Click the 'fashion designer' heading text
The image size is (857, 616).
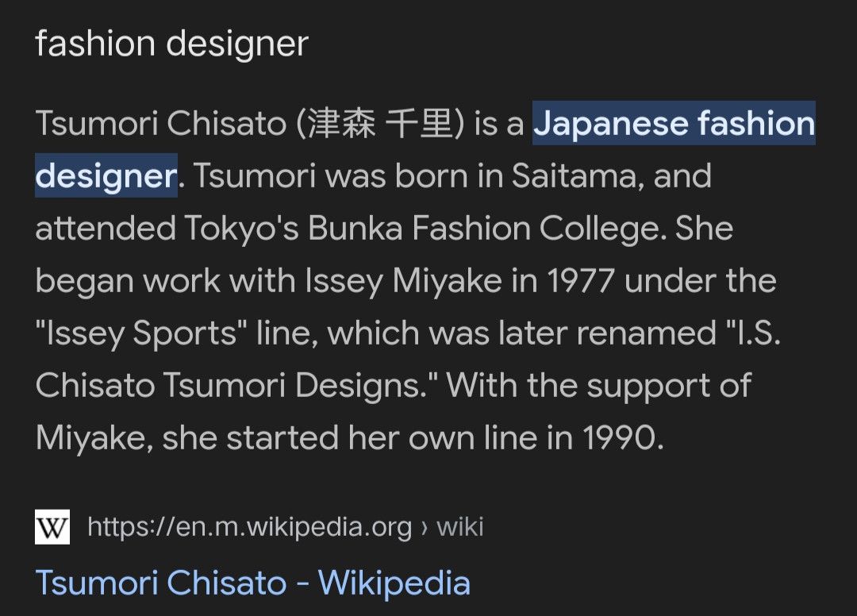click(x=172, y=44)
